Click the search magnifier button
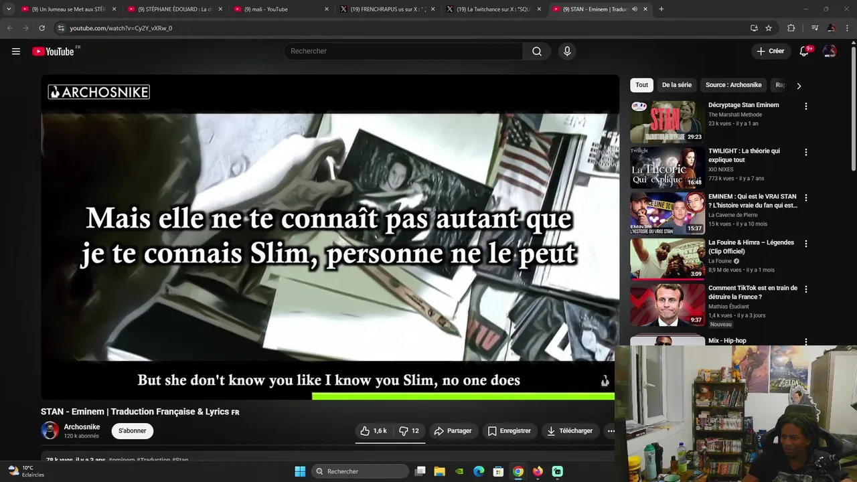 (x=537, y=51)
